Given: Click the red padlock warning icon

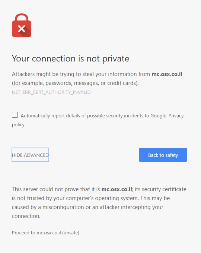Looking at the screenshot, I should [x=22, y=25].
